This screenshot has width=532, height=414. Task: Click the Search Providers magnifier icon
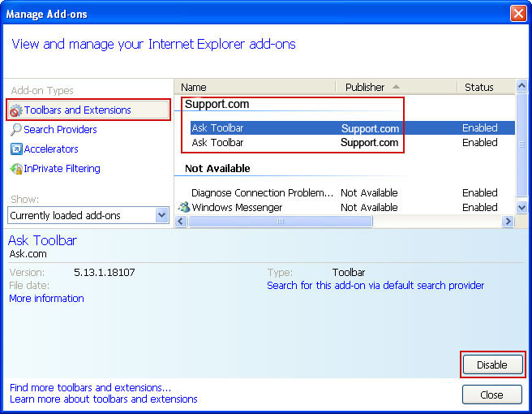click(x=16, y=129)
